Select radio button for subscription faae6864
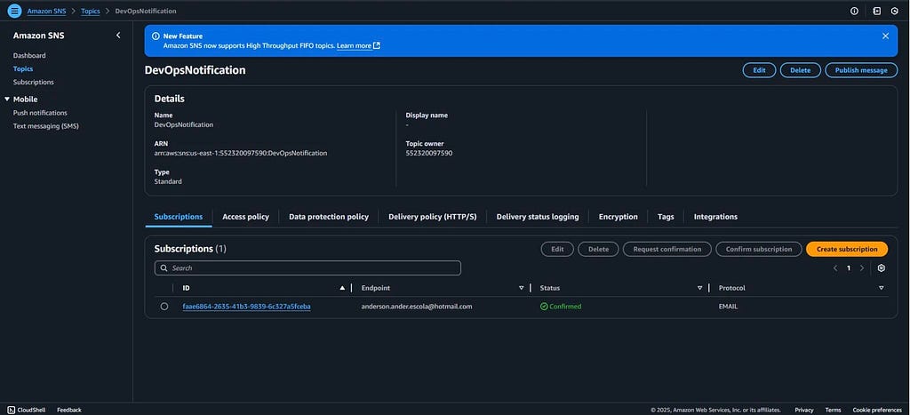 [x=164, y=307]
